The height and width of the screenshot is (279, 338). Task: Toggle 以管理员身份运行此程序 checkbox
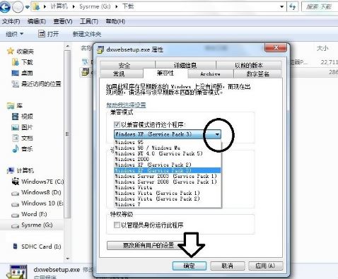(117, 225)
